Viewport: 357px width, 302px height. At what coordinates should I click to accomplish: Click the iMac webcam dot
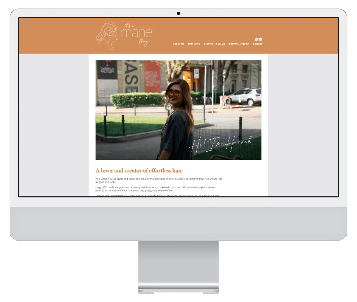pos(178,13)
